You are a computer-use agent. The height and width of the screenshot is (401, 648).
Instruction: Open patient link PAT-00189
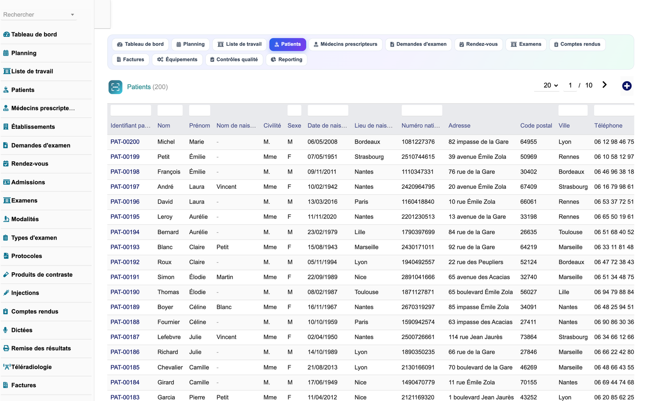coord(125,307)
